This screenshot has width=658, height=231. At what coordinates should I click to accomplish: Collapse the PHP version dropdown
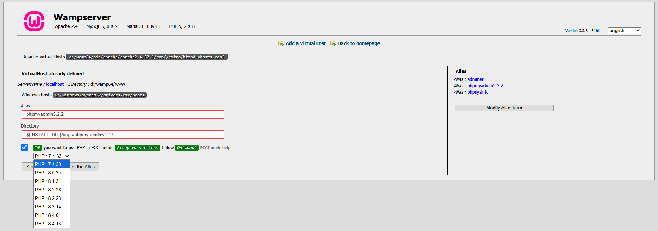click(x=52, y=156)
